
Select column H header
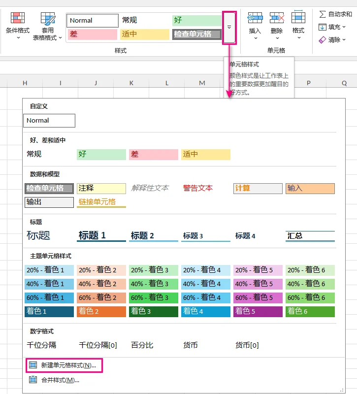tap(25, 83)
